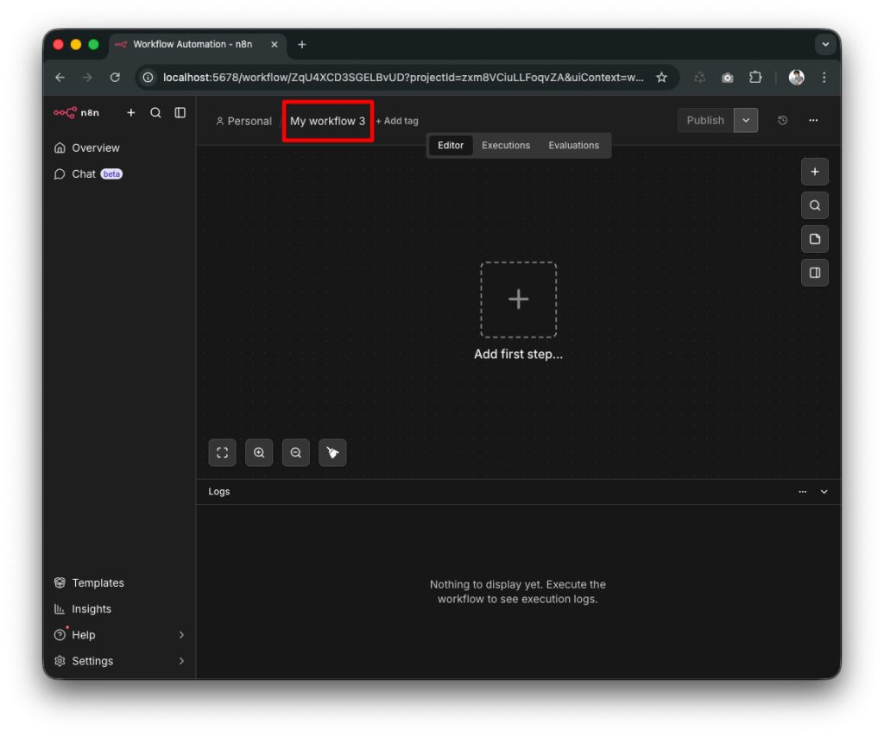Fit workflow to view icon
The width and height of the screenshot is (884, 736).
tap(222, 453)
